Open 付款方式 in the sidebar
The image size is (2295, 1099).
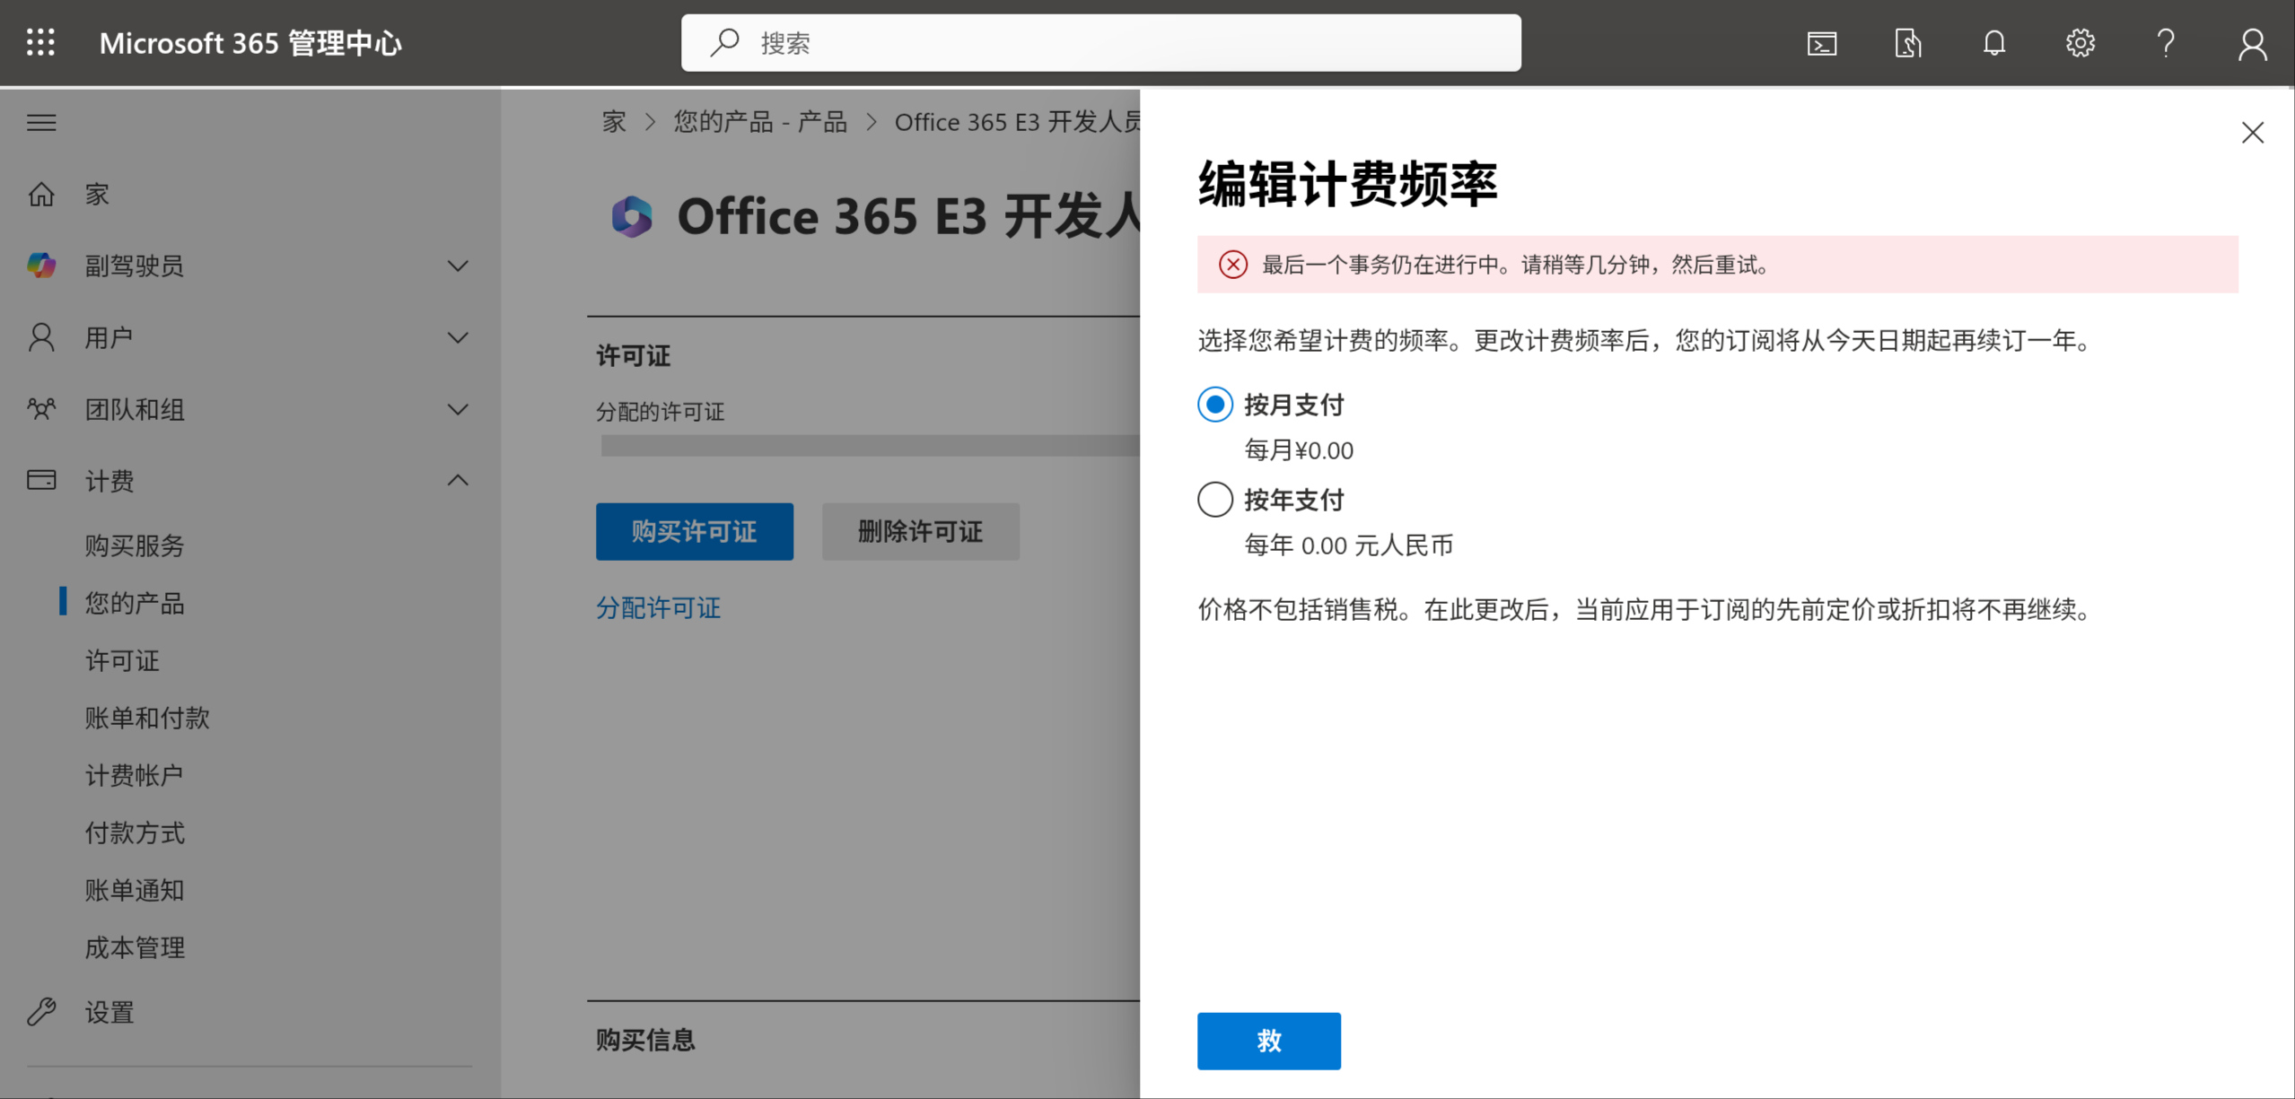coord(135,833)
